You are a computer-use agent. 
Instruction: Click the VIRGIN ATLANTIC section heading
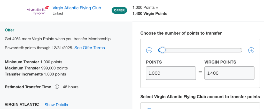coord(22,104)
